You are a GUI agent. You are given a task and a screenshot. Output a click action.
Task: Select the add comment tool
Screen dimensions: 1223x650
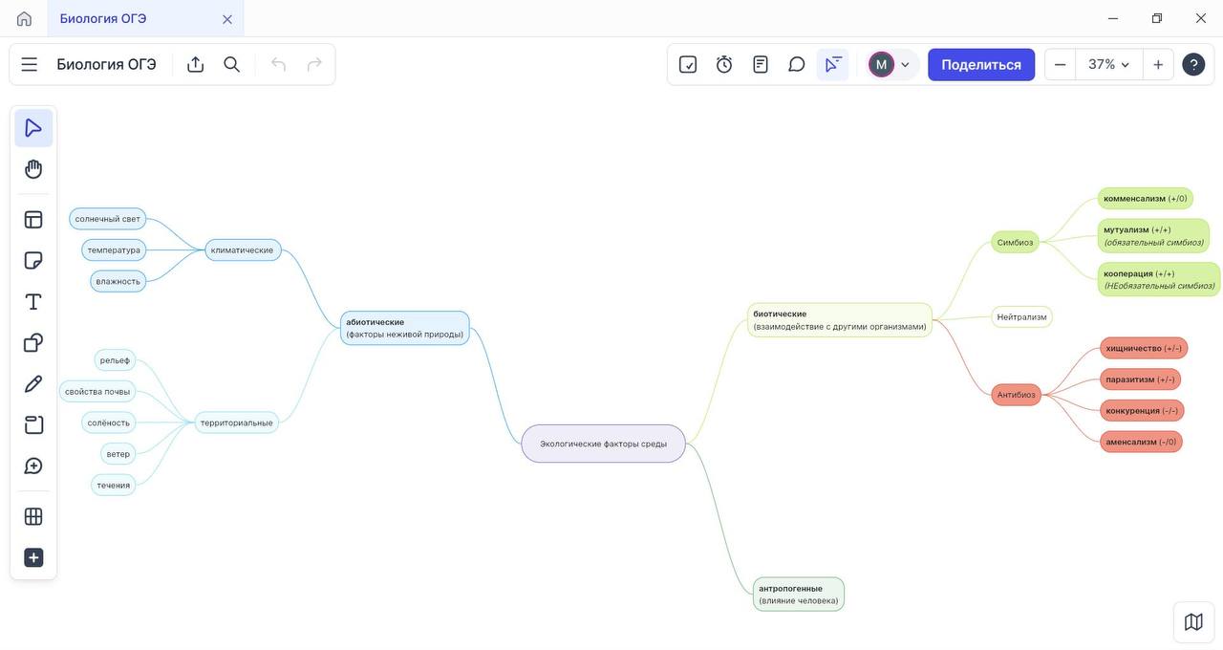pos(33,466)
